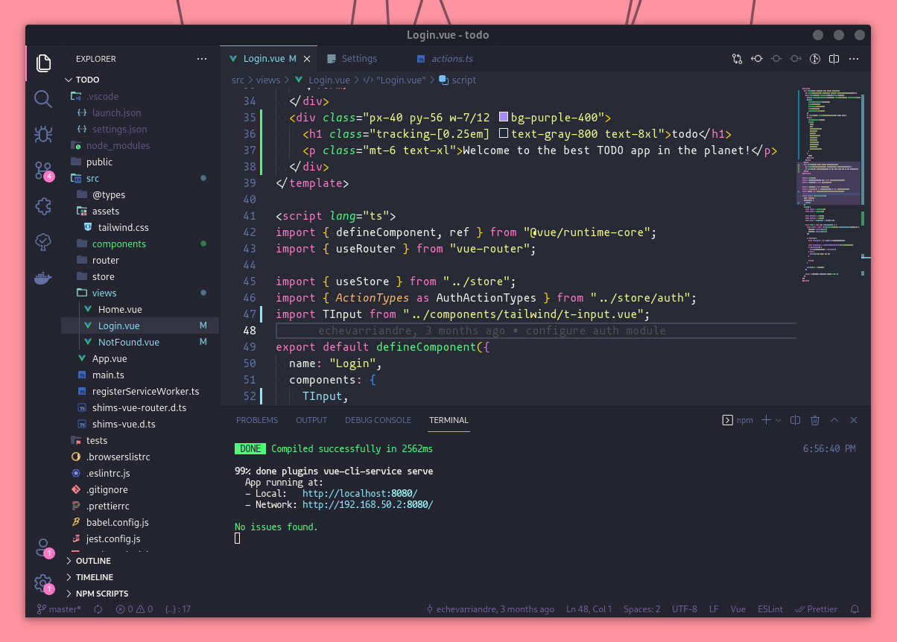Open Explorer more actions ellipsis
Image resolution: width=897 pixels, height=642 pixels.
pyautogui.click(x=202, y=59)
